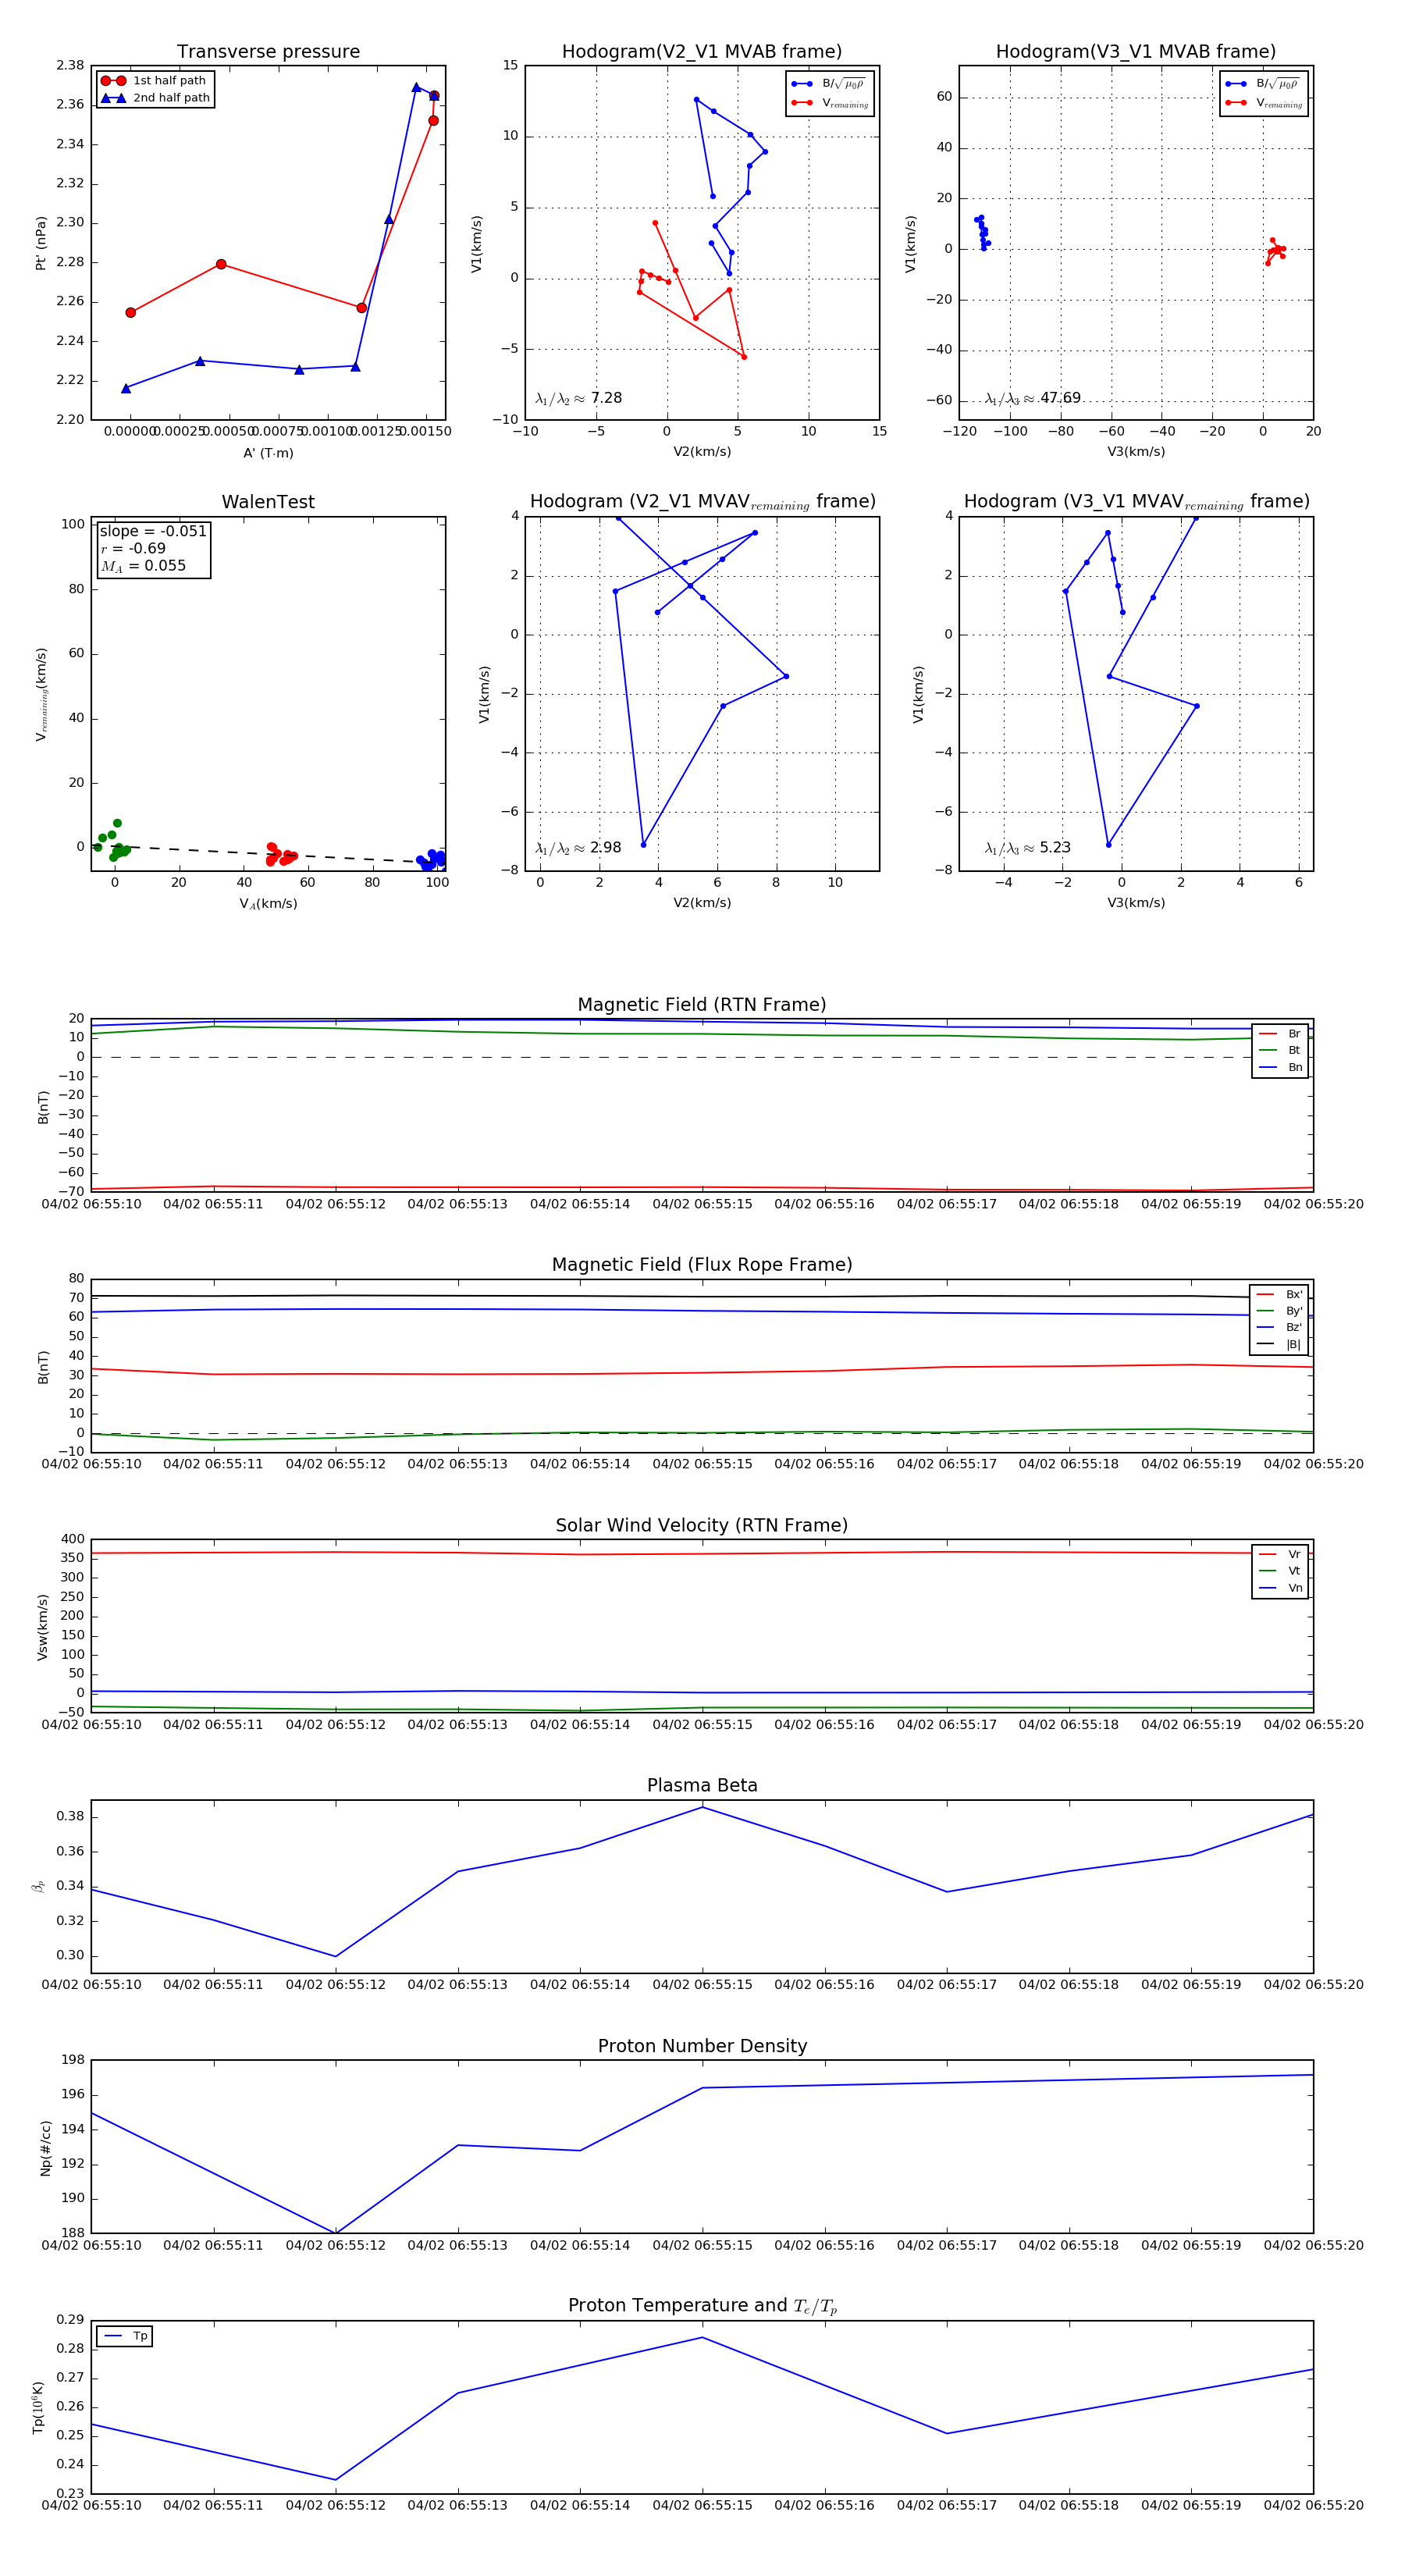
Task: Click the 'Hodogram(V2_V1 MVAB frame)' title
Action: (x=702, y=52)
